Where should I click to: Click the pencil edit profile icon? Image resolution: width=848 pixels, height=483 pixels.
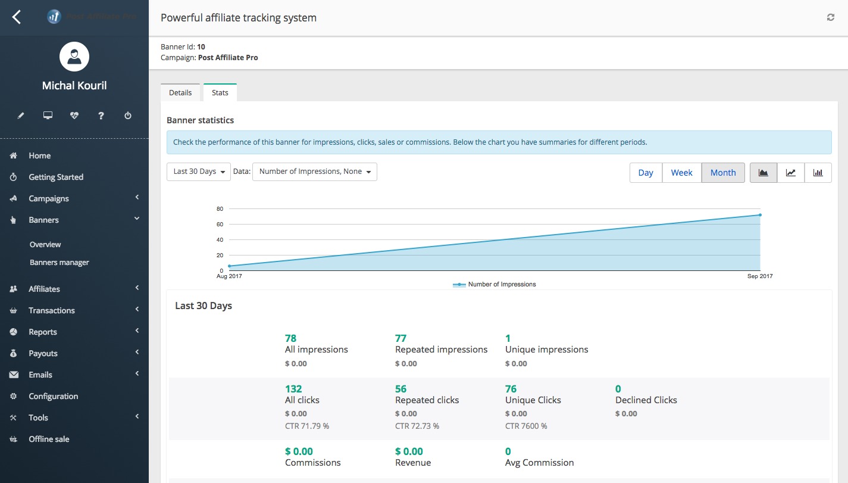pyautogui.click(x=21, y=116)
